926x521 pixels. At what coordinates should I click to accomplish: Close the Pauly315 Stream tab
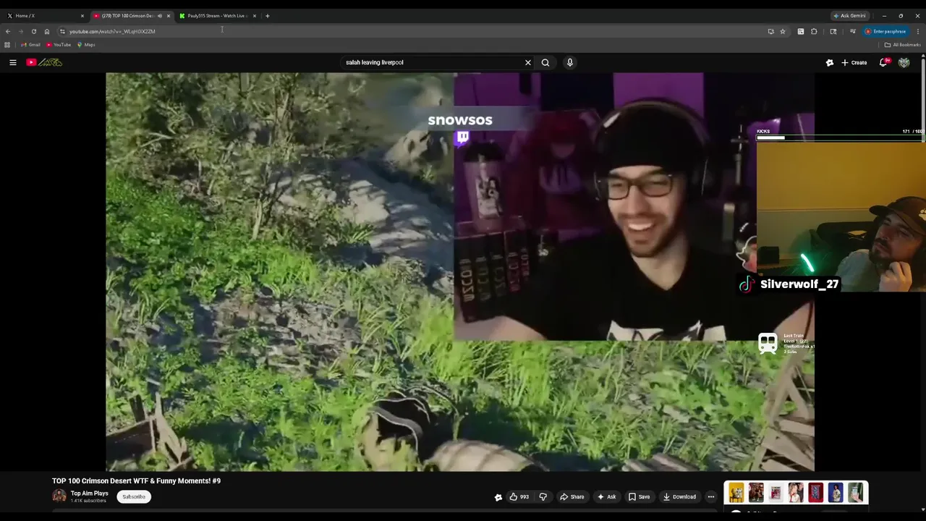(254, 15)
